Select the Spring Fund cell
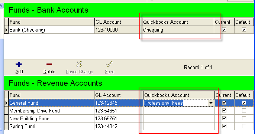This screenshot has width=255, height=134. tap(51, 126)
